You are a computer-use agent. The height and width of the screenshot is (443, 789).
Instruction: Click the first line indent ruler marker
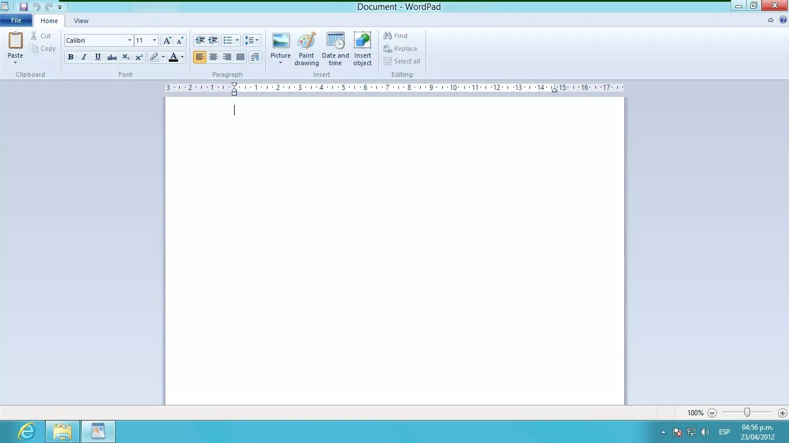[x=234, y=85]
